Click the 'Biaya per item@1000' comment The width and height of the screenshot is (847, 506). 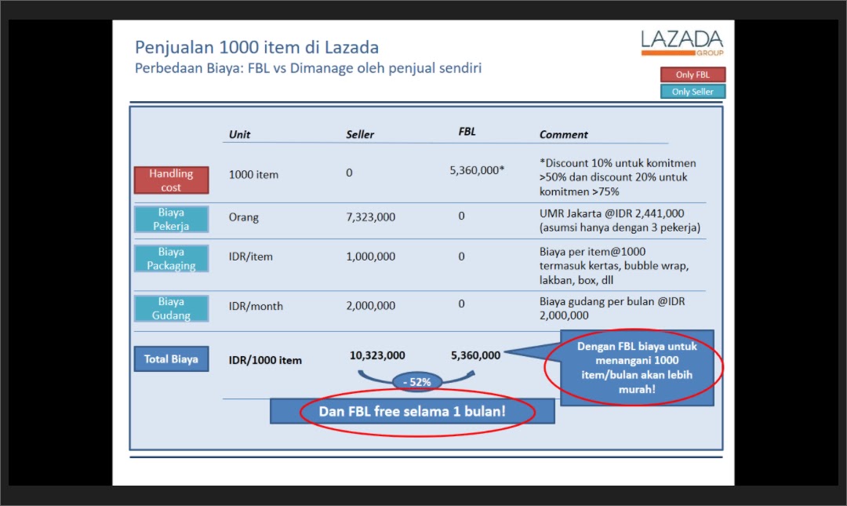pos(613,265)
